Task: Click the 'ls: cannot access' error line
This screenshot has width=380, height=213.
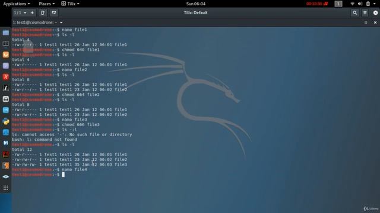Action: [x=72, y=134]
